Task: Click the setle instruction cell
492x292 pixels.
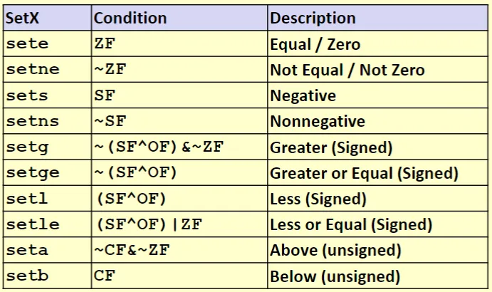Action: pyautogui.click(x=32, y=225)
